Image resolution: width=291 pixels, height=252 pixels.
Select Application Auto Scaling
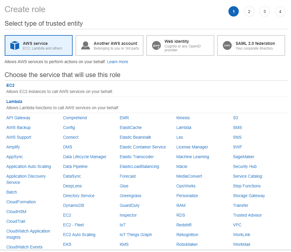pos(29,167)
